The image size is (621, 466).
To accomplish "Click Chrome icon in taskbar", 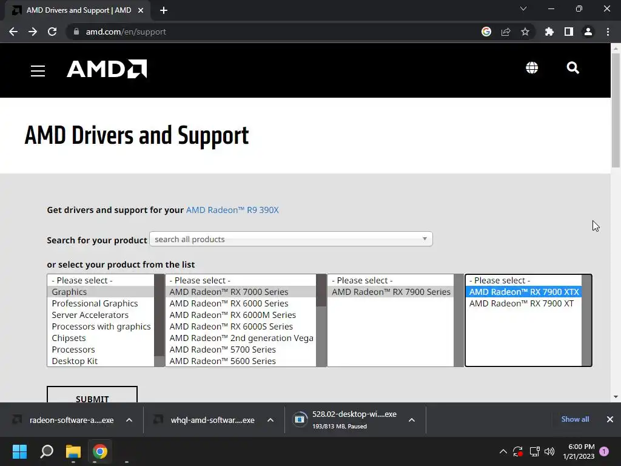I will click(100, 451).
